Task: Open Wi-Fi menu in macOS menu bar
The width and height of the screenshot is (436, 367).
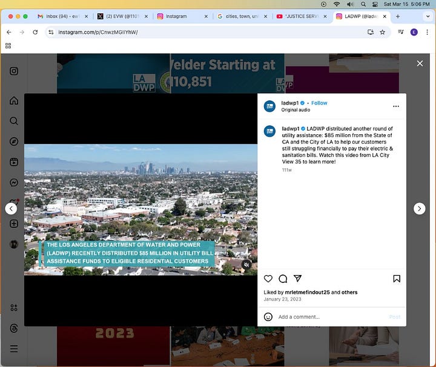Action: pyautogui.click(x=337, y=4)
